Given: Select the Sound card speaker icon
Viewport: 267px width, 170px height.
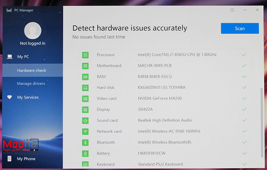Looking at the screenshot, I should click(85, 120).
